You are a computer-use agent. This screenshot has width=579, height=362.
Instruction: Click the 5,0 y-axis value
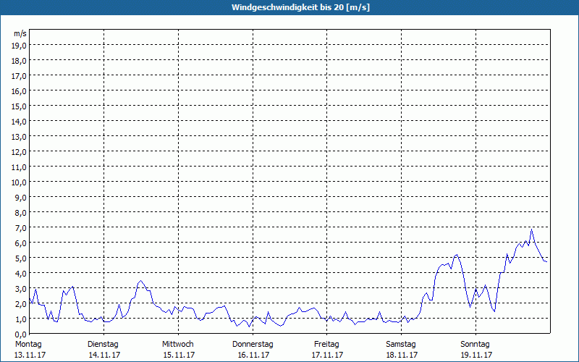pos(21,258)
